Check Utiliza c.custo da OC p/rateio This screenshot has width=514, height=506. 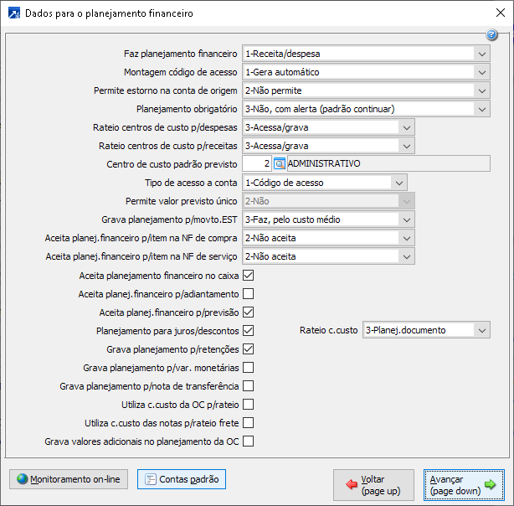(248, 405)
